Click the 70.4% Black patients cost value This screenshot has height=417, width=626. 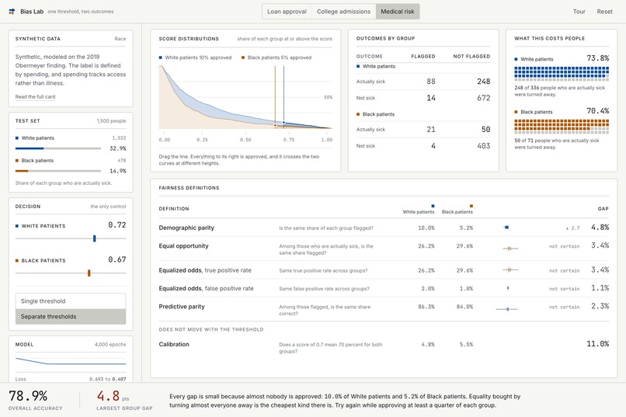598,111
